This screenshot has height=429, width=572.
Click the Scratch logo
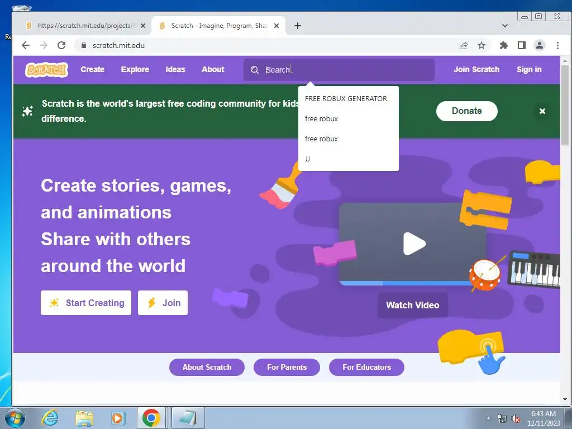46,70
